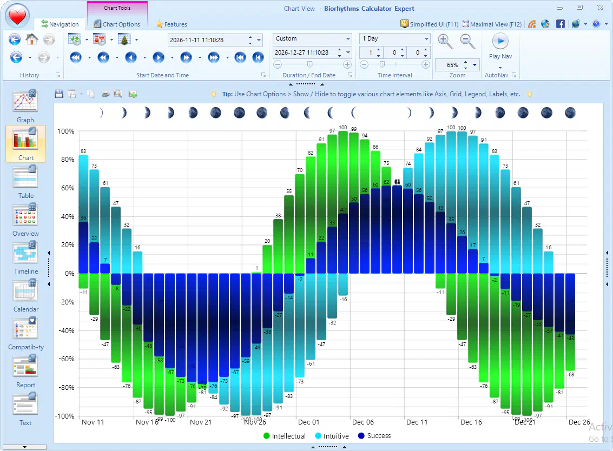Expand Start Date and Time dialog launcher

pos(263,75)
